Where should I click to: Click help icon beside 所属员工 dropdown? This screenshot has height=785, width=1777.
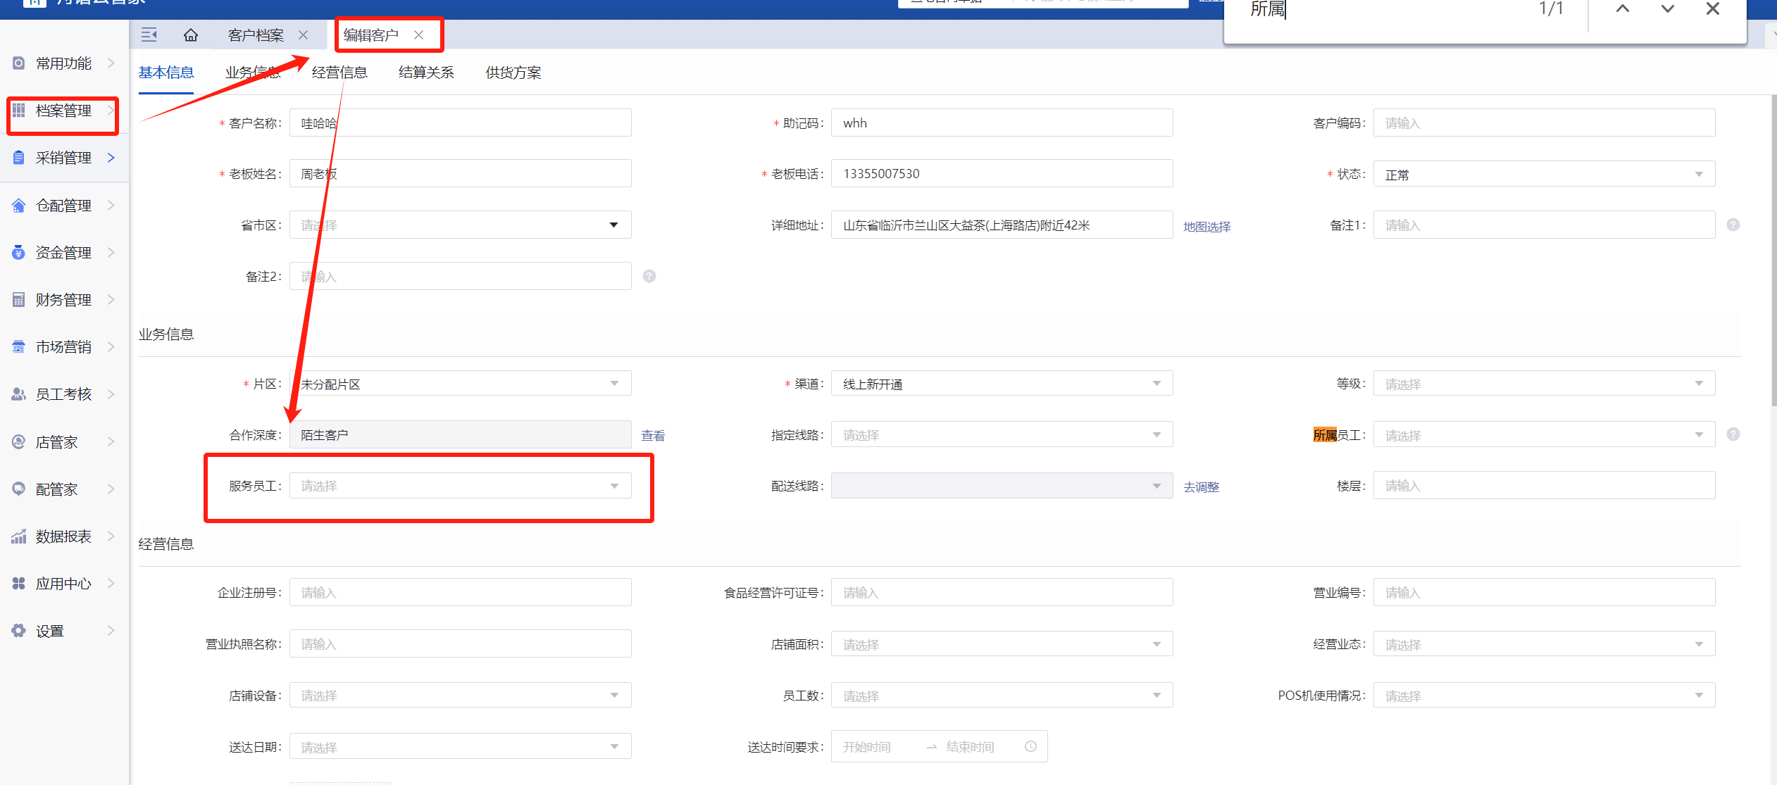point(1733,434)
